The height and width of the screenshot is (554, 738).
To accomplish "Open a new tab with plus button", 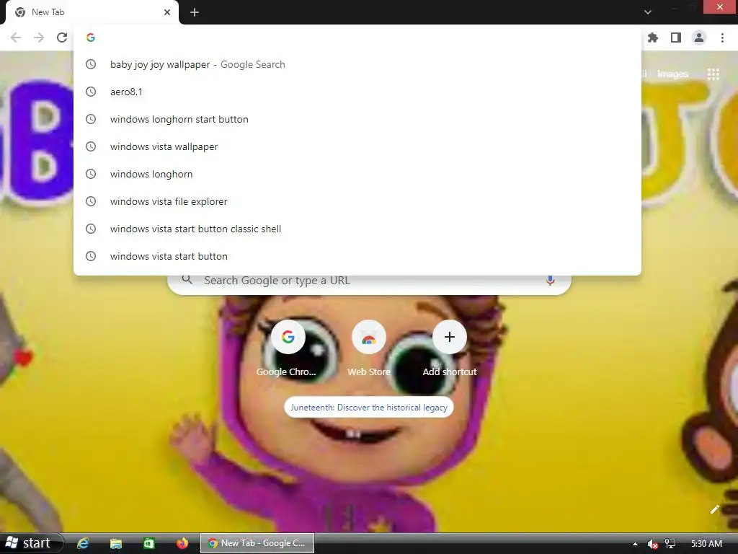I will tap(195, 12).
